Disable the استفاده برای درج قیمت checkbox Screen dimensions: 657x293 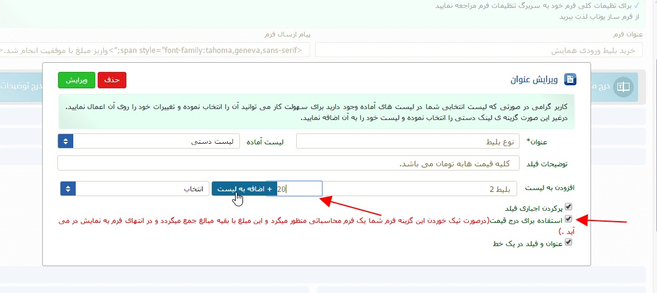(568, 218)
